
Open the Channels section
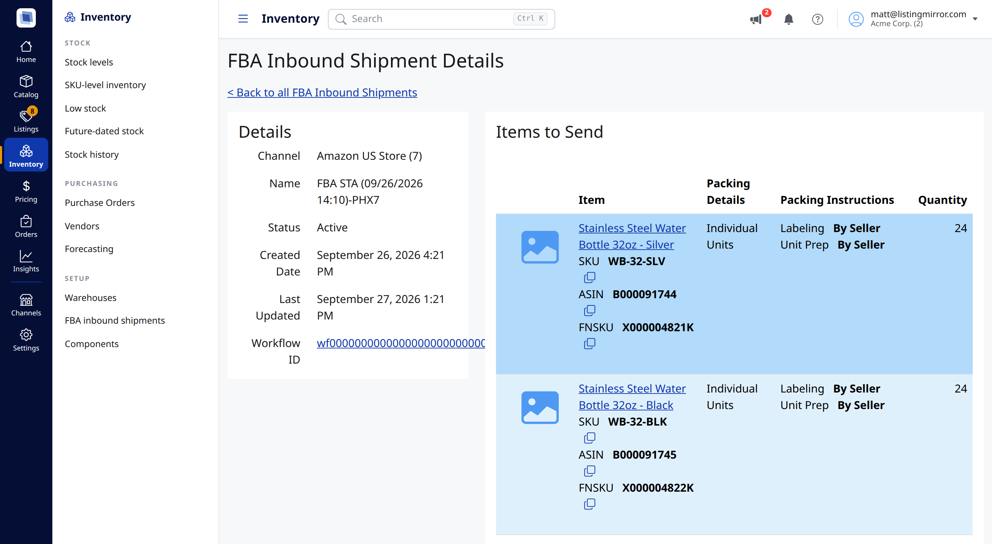(26, 305)
